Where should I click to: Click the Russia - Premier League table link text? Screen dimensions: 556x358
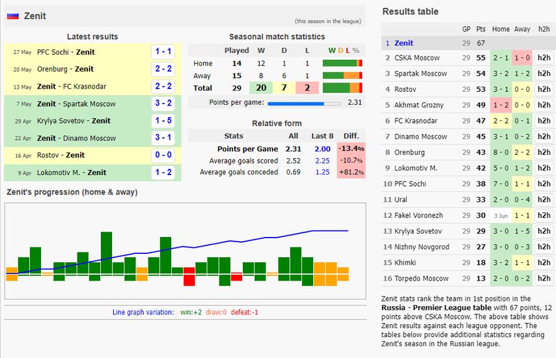click(x=436, y=308)
